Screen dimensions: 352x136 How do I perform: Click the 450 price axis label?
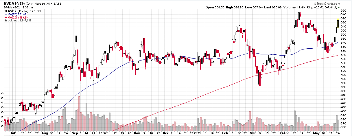pos(344,91)
